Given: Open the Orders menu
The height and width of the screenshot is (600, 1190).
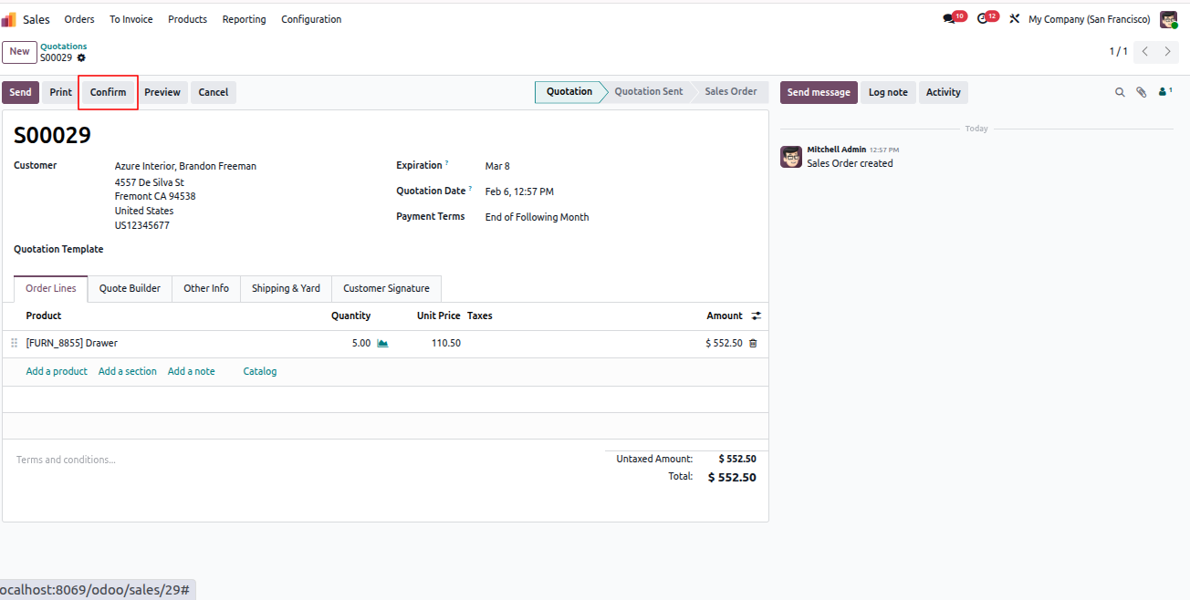Looking at the screenshot, I should (x=79, y=19).
